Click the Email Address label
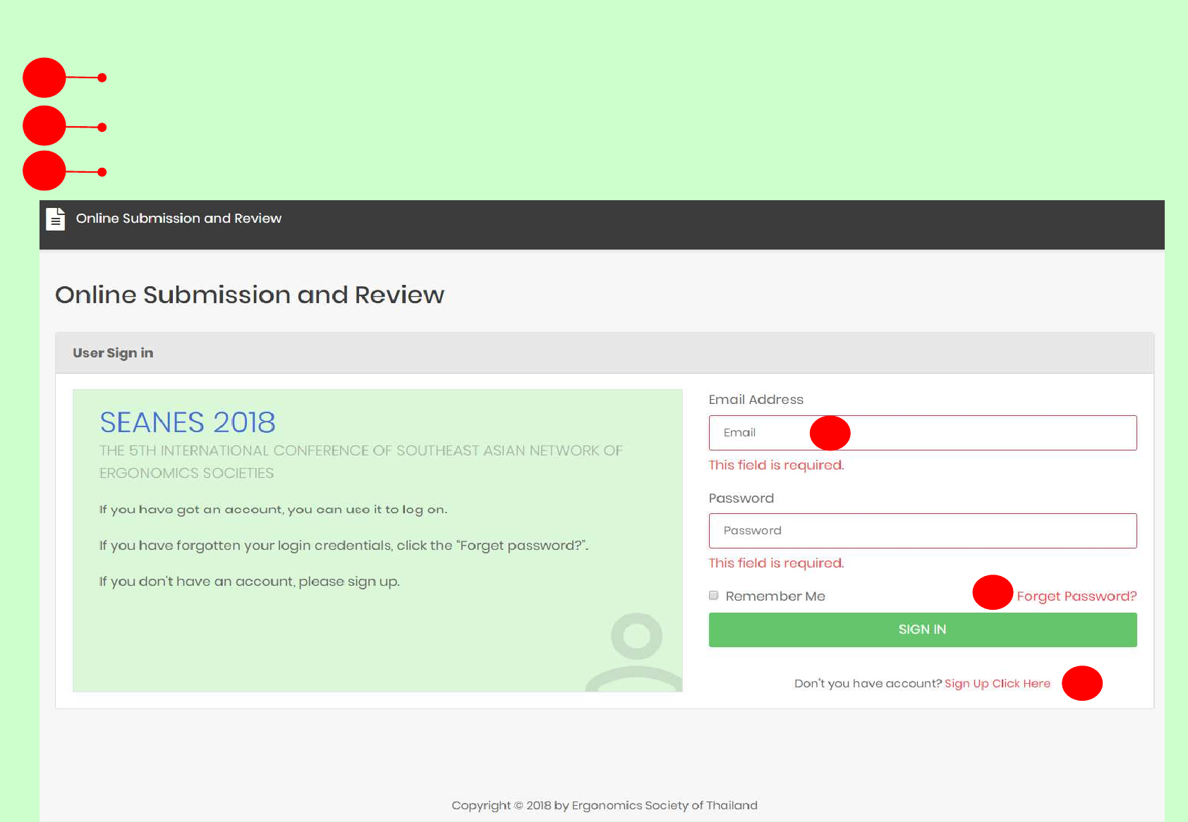The height and width of the screenshot is (822, 1188). point(756,400)
